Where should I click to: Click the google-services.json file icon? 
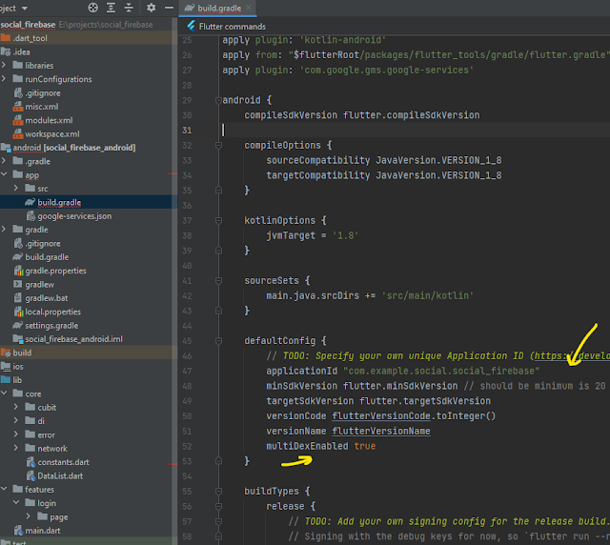coord(30,216)
